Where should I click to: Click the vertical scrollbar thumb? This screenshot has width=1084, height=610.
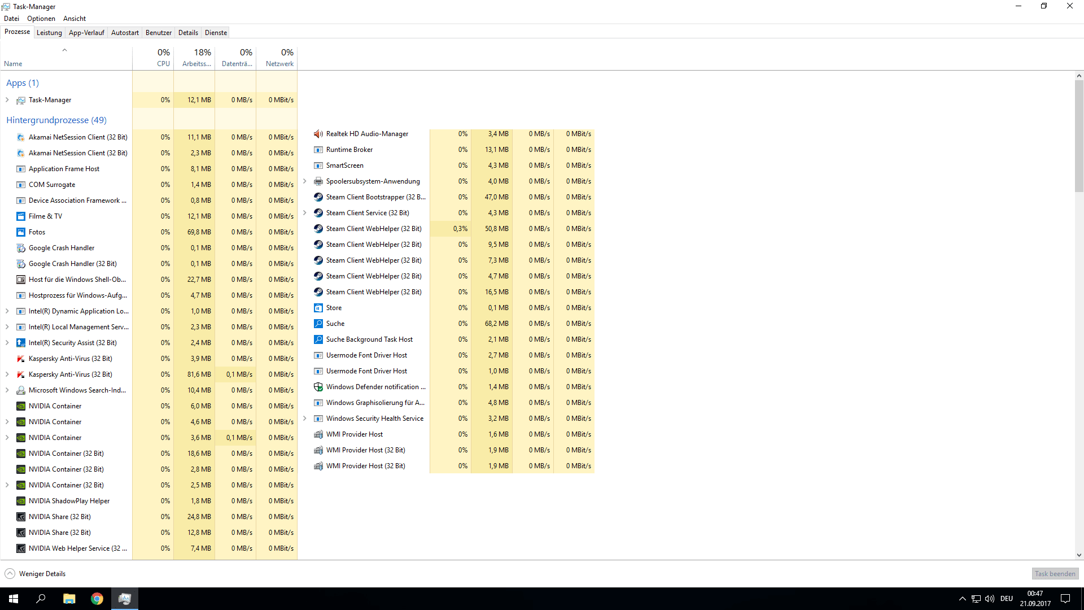click(x=1079, y=136)
